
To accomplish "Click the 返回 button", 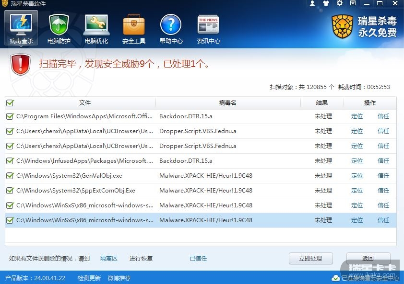I will coord(368,258).
